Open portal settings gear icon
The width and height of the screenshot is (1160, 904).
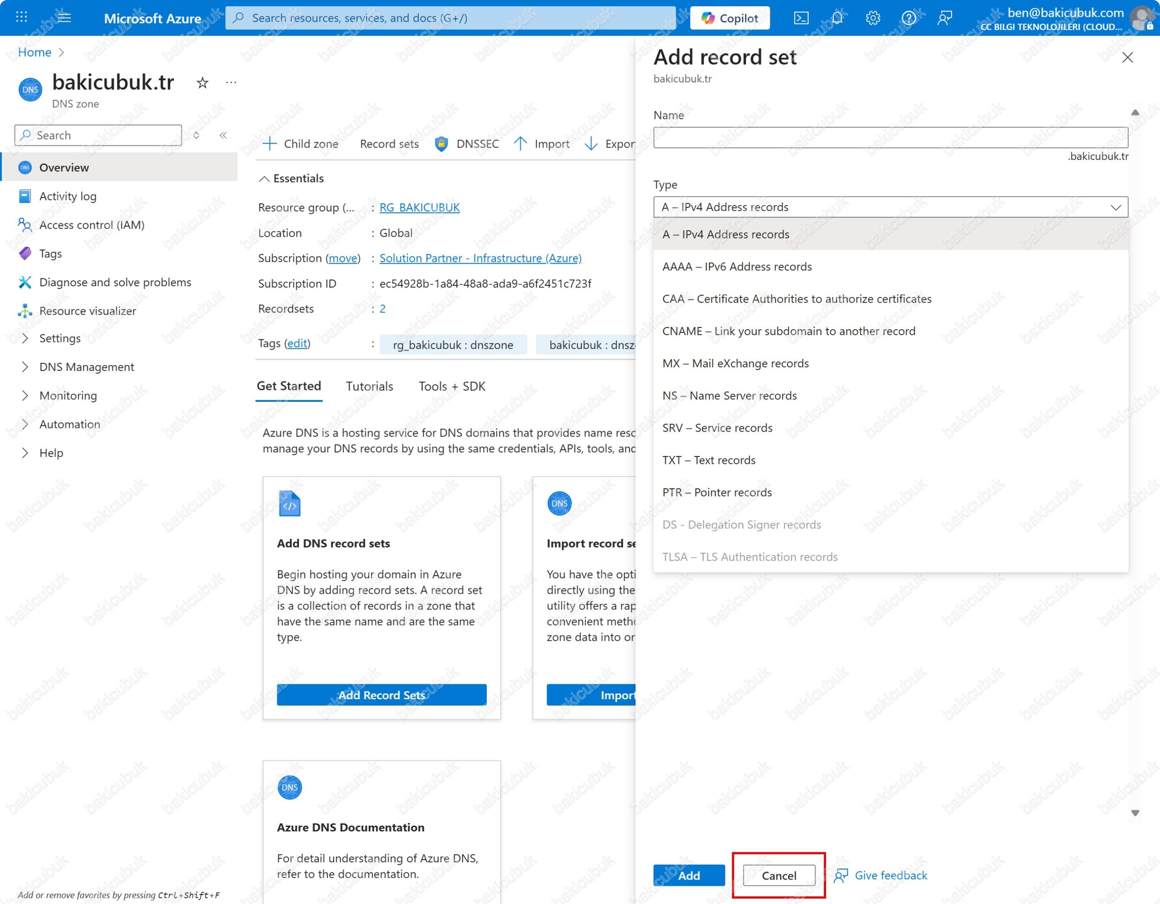point(873,18)
